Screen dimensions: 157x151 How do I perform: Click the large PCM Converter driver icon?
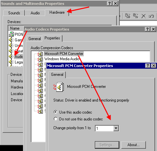coord(59,87)
